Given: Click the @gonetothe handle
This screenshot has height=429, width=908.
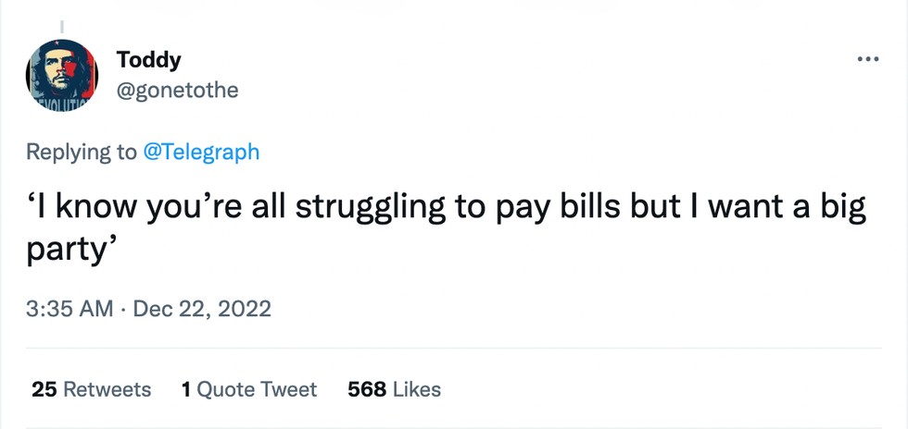Looking at the screenshot, I should (x=177, y=91).
